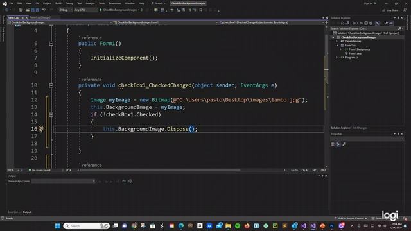Open the Debug configuration dropdown

(x=66, y=10)
